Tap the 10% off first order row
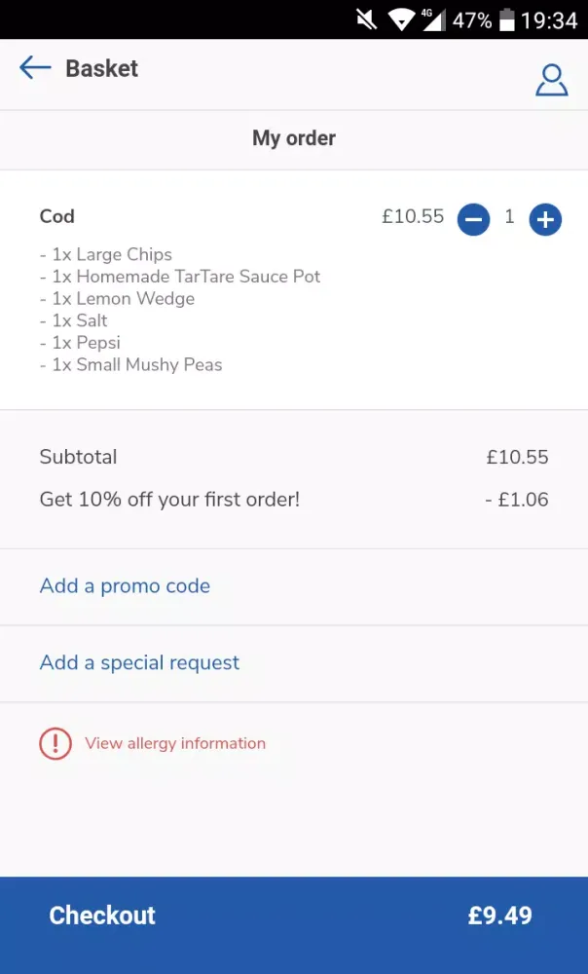This screenshot has width=588, height=974. (294, 500)
